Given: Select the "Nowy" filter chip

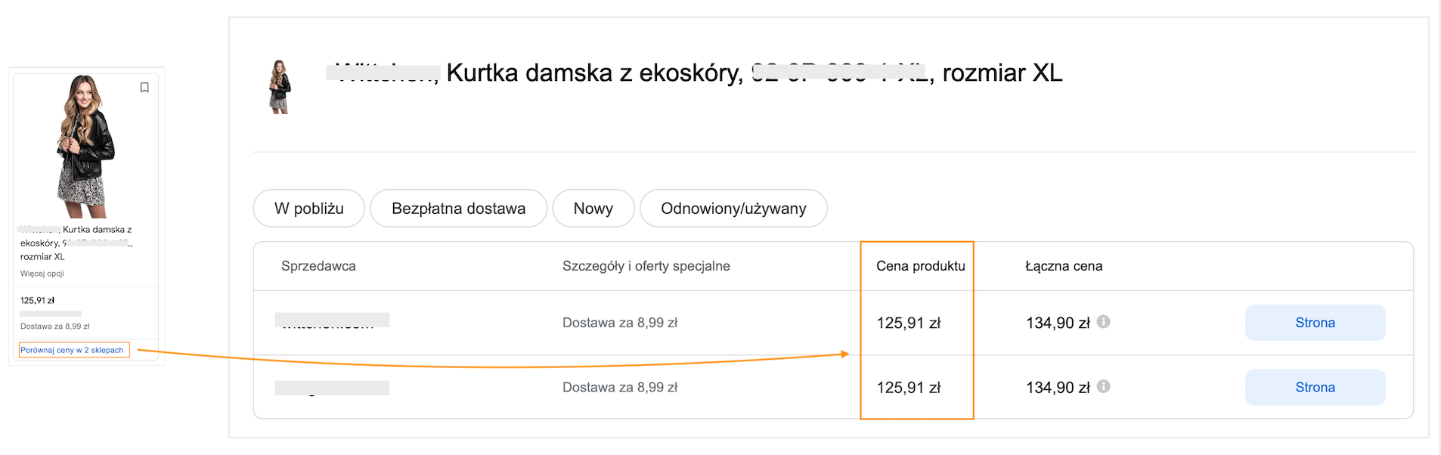Looking at the screenshot, I should [593, 209].
